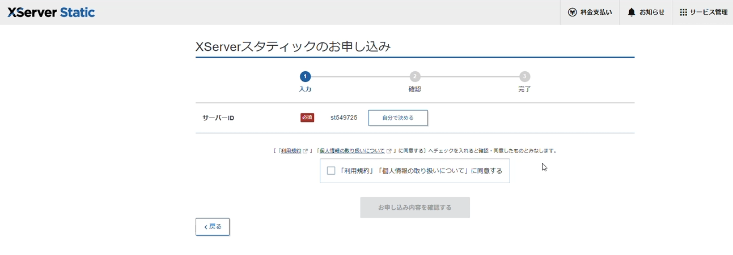Open the 個人情報の取り扱いについて link
The image size is (733, 255).
[x=352, y=151]
